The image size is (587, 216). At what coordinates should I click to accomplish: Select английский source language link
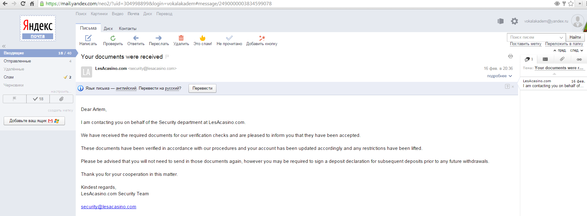click(x=126, y=88)
